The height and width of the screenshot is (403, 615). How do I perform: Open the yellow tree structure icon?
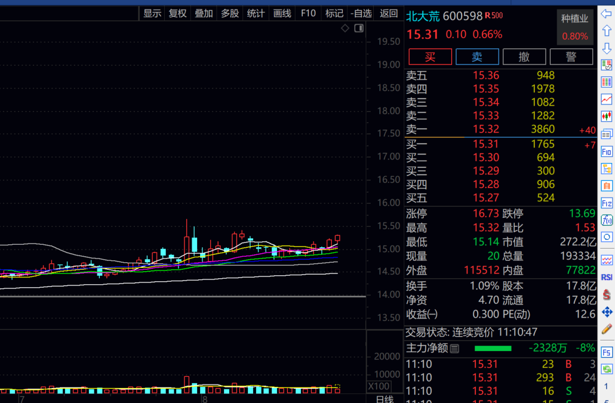(607, 169)
